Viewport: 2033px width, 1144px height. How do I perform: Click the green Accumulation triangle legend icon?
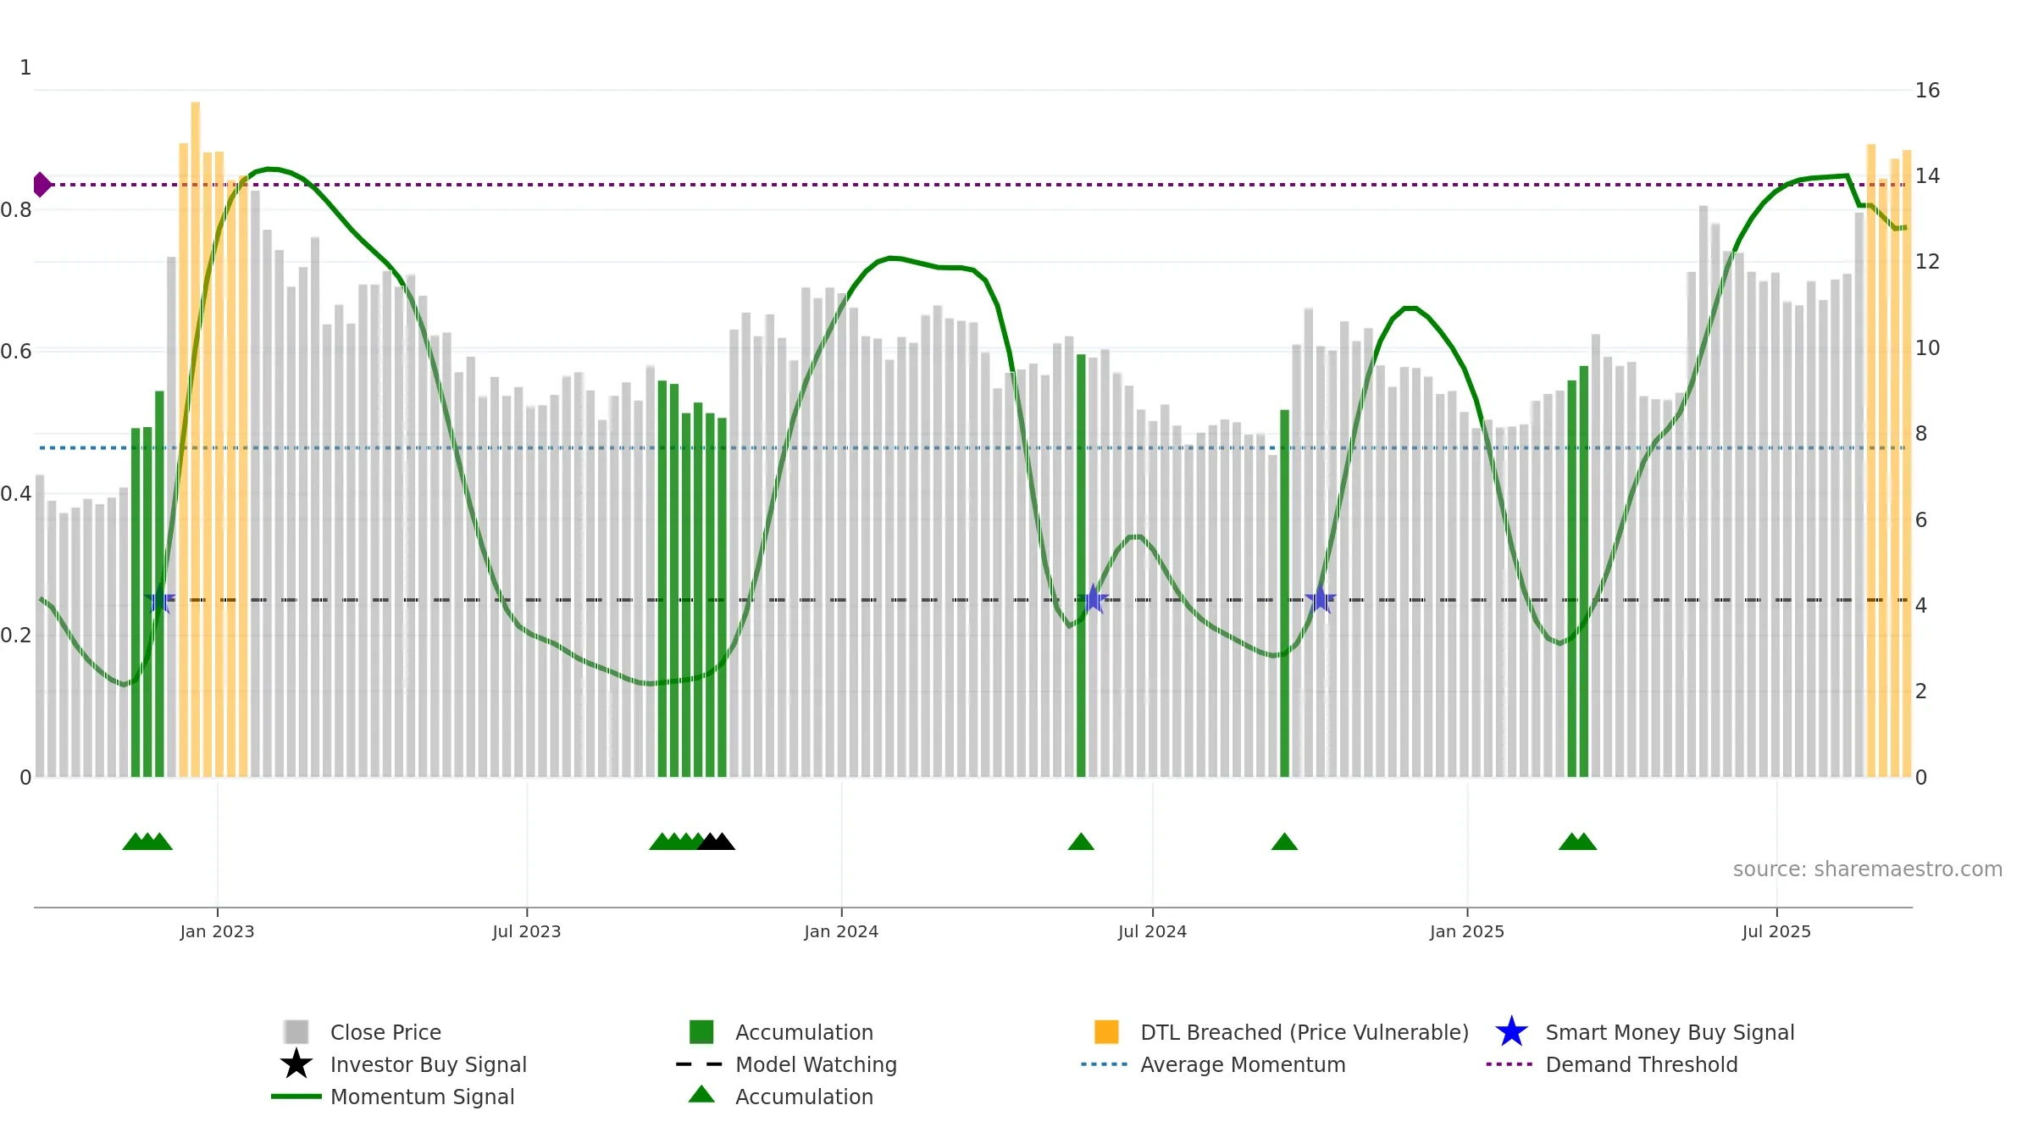click(701, 1095)
